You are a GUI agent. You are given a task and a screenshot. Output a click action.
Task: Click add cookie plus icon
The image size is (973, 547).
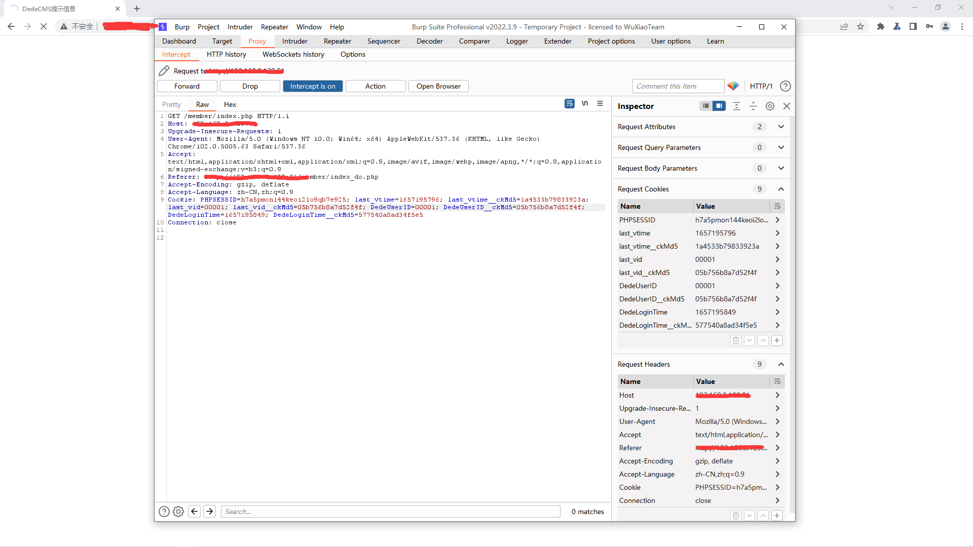pyautogui.click(x=776, y=340)
